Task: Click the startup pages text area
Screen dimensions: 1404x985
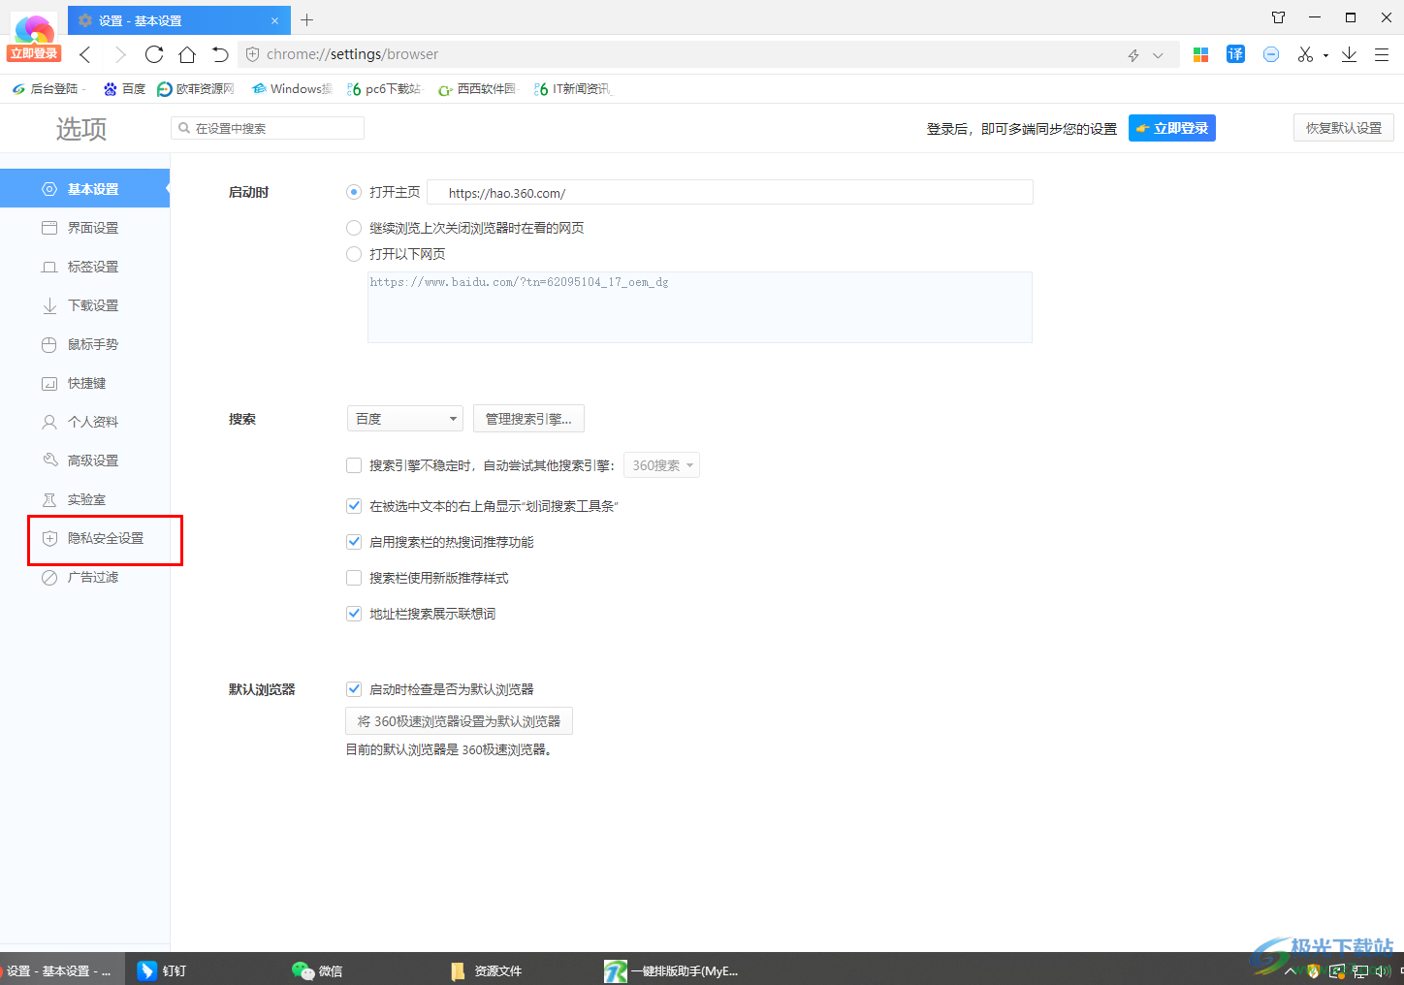Action: pyautogui.click(x=700, y=307)
